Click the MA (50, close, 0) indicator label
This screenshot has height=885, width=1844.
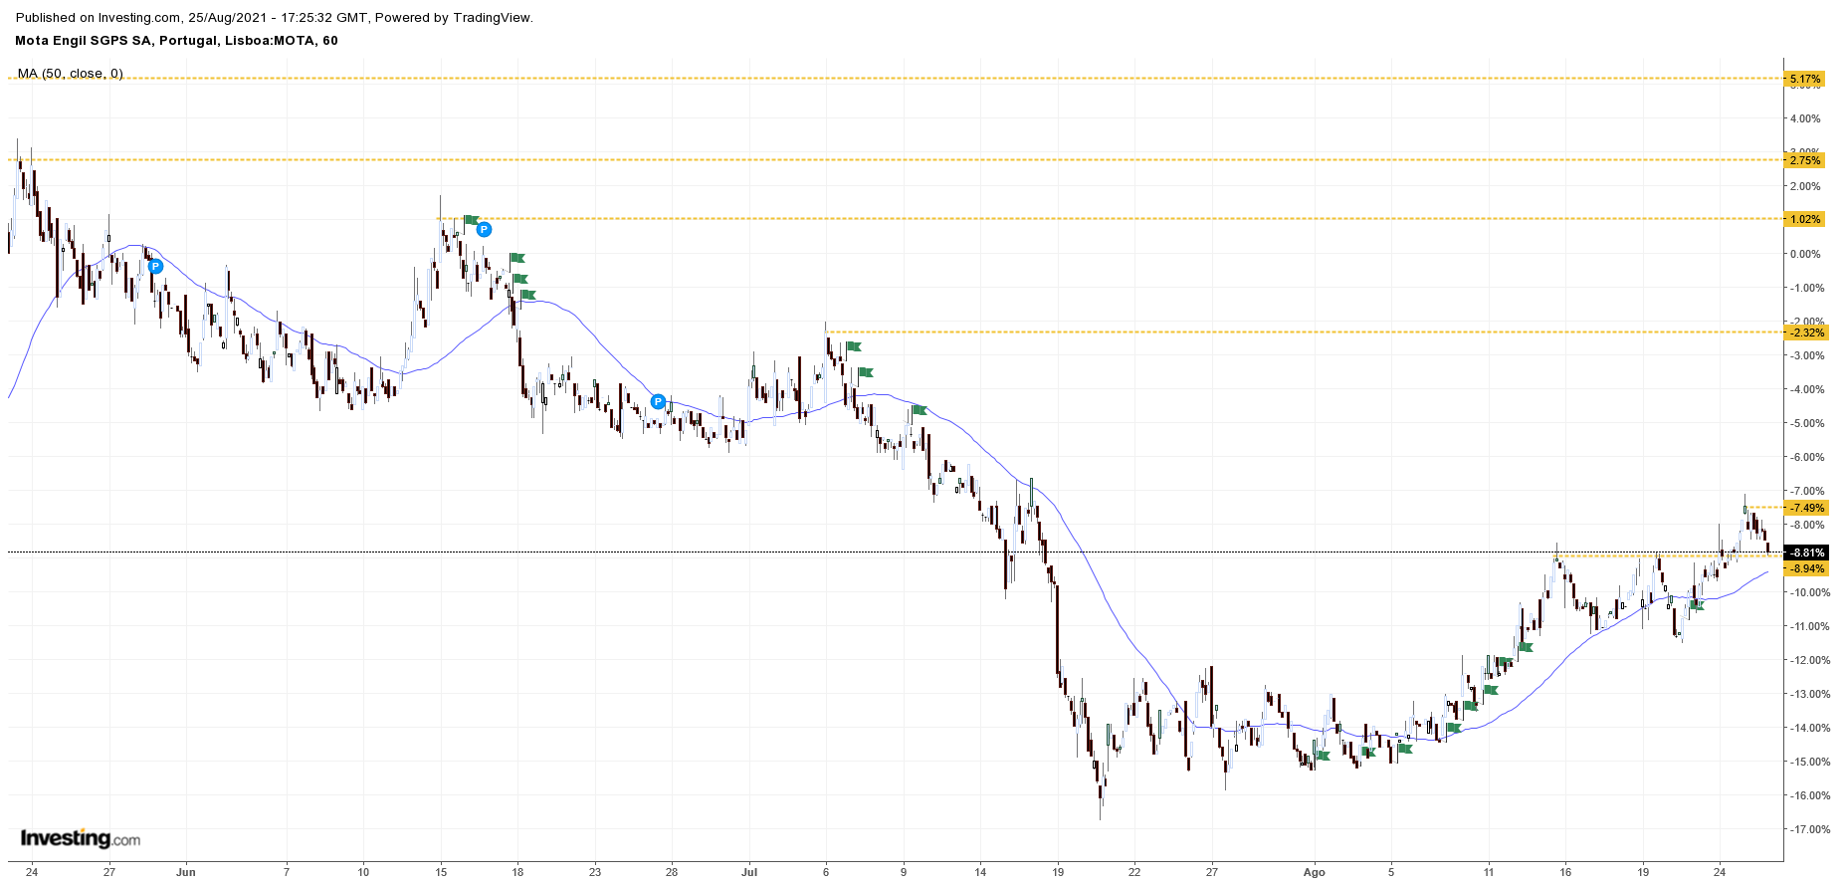[x=70, y=73]
